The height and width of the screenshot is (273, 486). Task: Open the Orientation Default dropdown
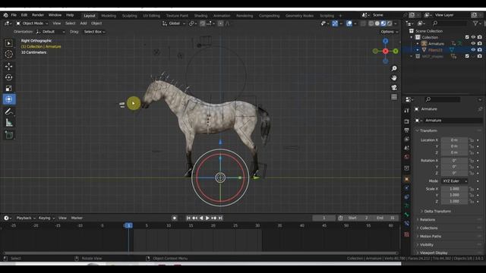[51, 32]
